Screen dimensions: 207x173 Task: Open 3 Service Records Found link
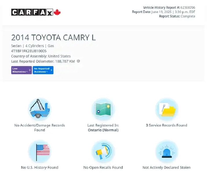coord(167,125)
